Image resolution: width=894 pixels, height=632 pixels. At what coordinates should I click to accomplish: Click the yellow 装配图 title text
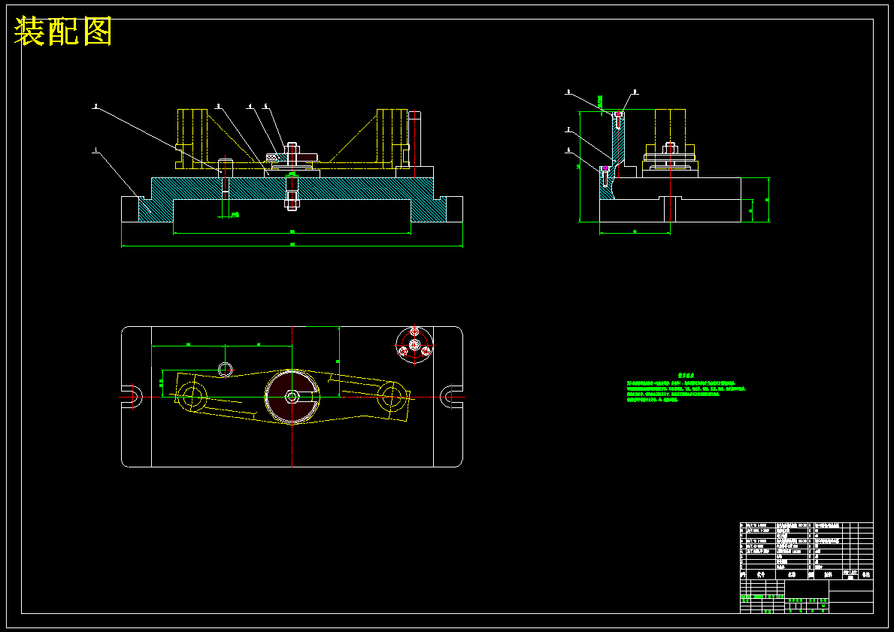tap(62, 32)
